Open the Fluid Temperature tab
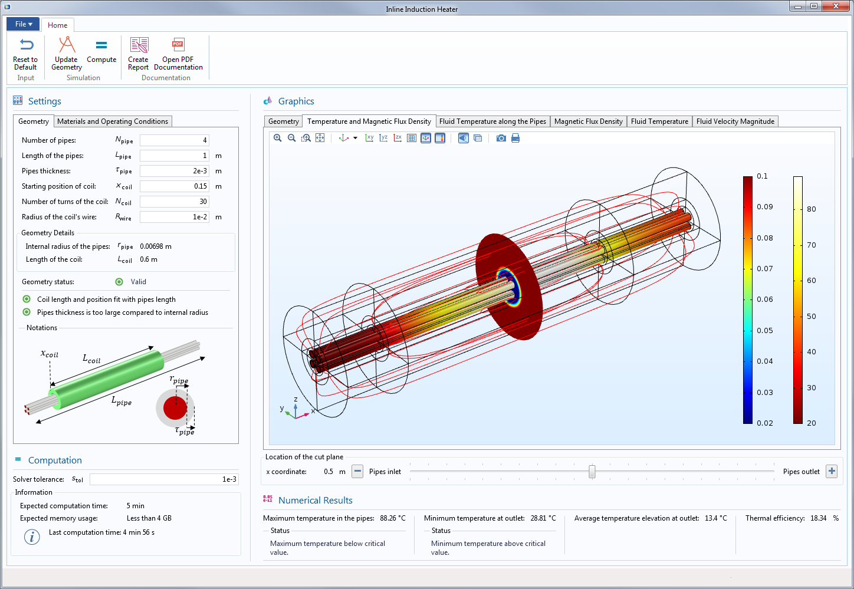Image resolution: width=854 pixels, height=589 pixels. click(659, 121)
